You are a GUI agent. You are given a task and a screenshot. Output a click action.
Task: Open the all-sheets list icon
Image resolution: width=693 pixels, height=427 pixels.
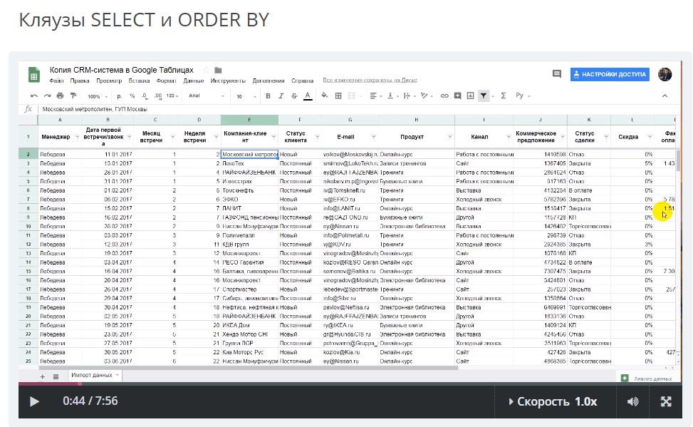pos(56,377)
